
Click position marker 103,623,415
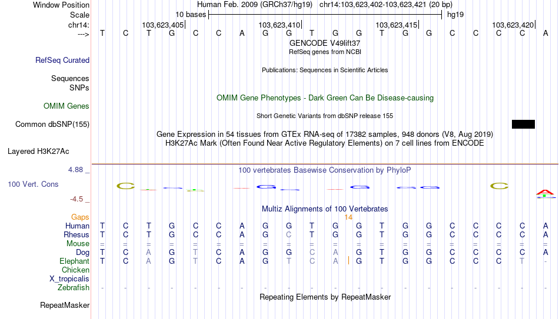[x=396, y=25]
